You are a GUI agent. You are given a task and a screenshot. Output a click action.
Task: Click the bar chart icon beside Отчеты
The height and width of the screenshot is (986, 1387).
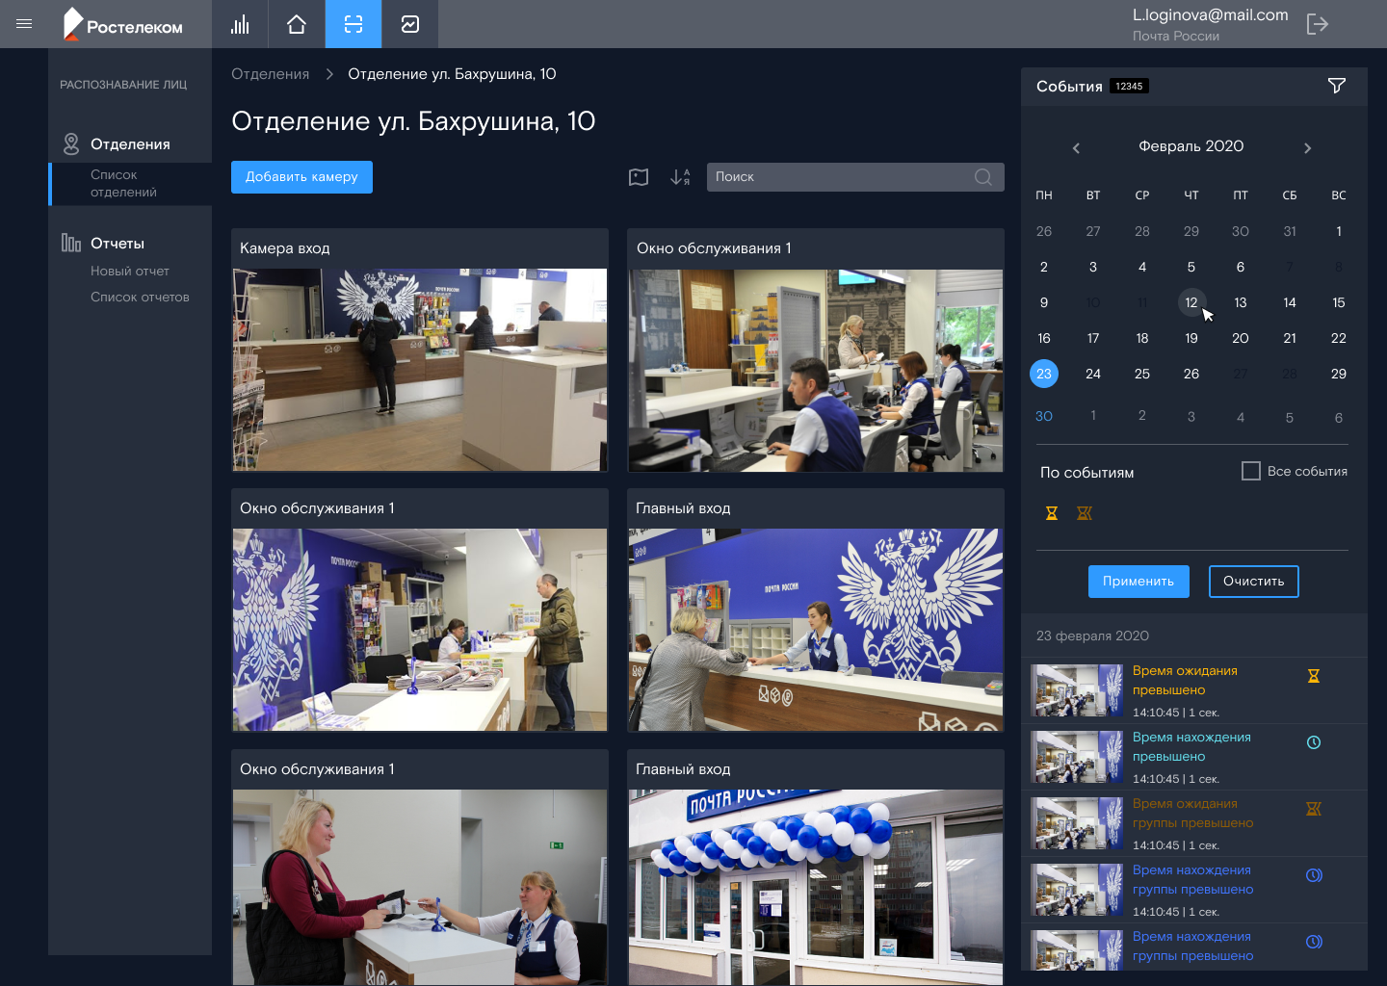coord(71,243)
